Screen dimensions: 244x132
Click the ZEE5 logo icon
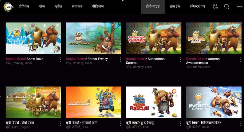click(9, 7)
